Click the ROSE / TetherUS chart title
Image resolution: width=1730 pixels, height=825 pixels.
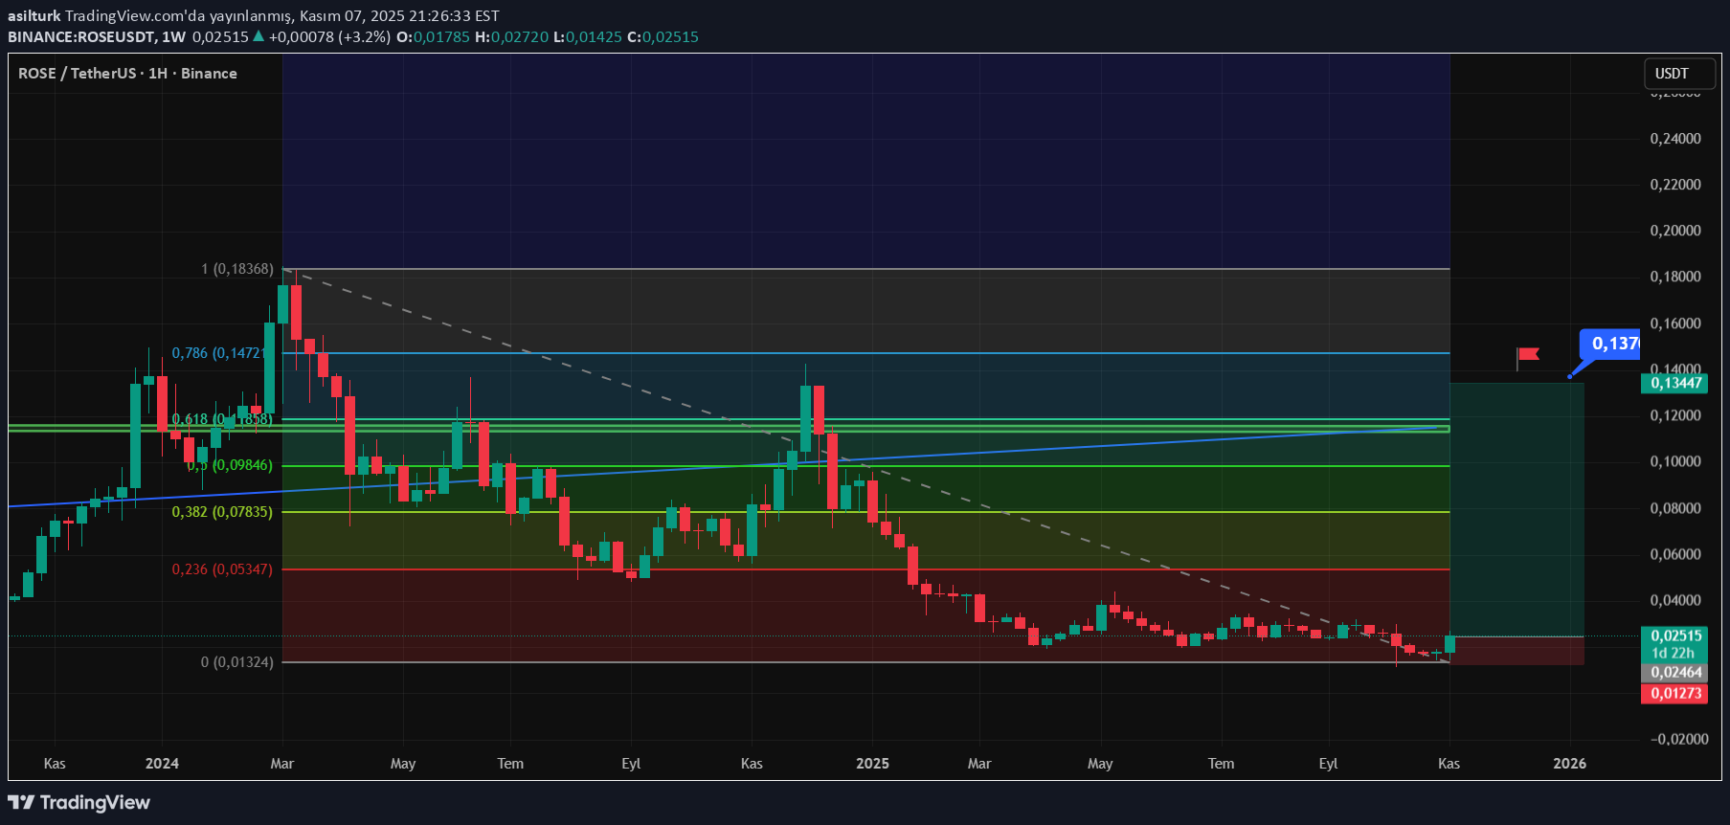(127, 74)
